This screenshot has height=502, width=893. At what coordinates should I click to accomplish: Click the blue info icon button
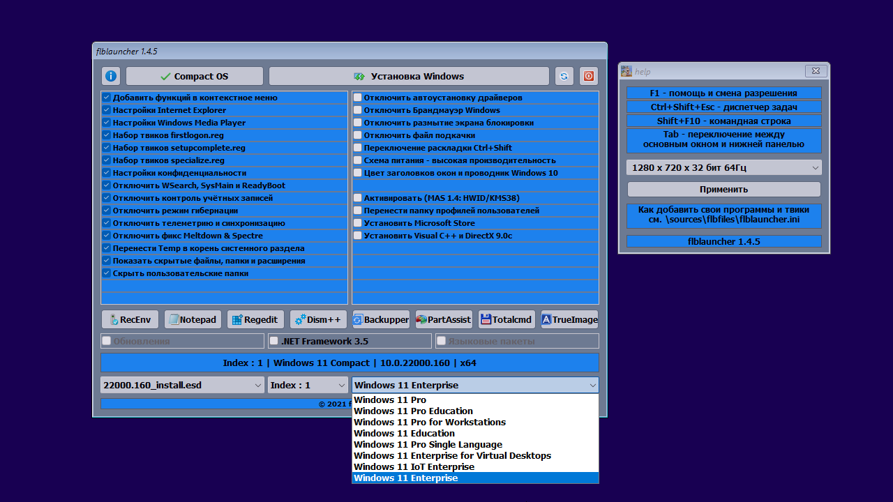tap(111, 76)
